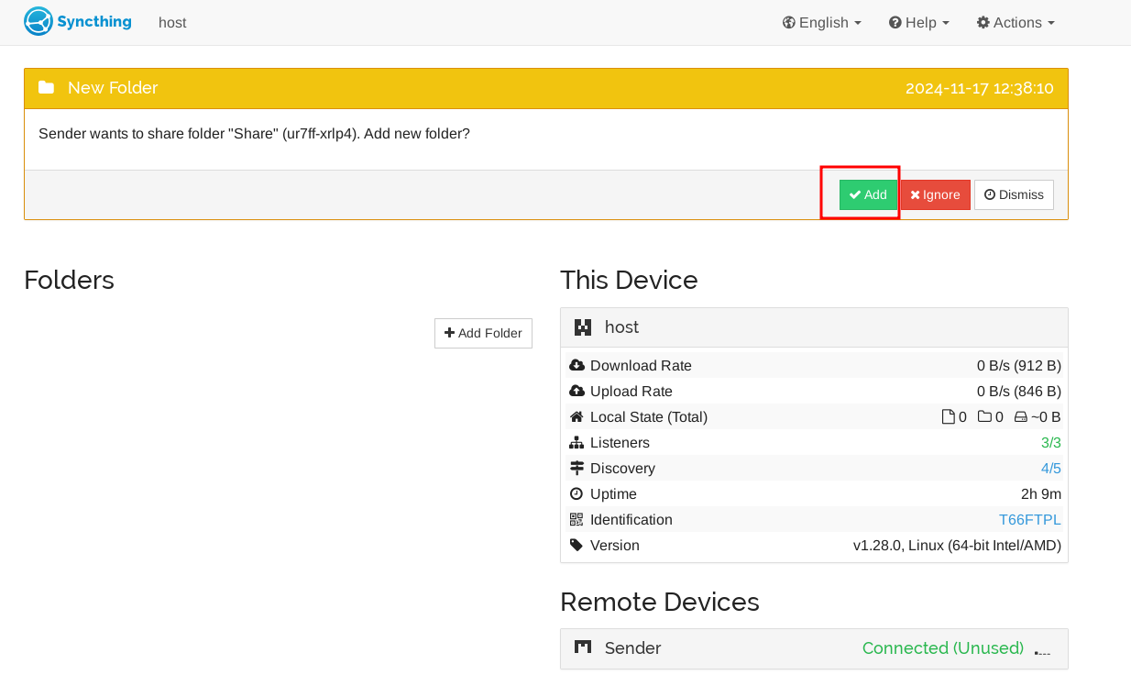Ignore the shared folder request
This screenshot has height=675, width=1131.
coord(935,194)
